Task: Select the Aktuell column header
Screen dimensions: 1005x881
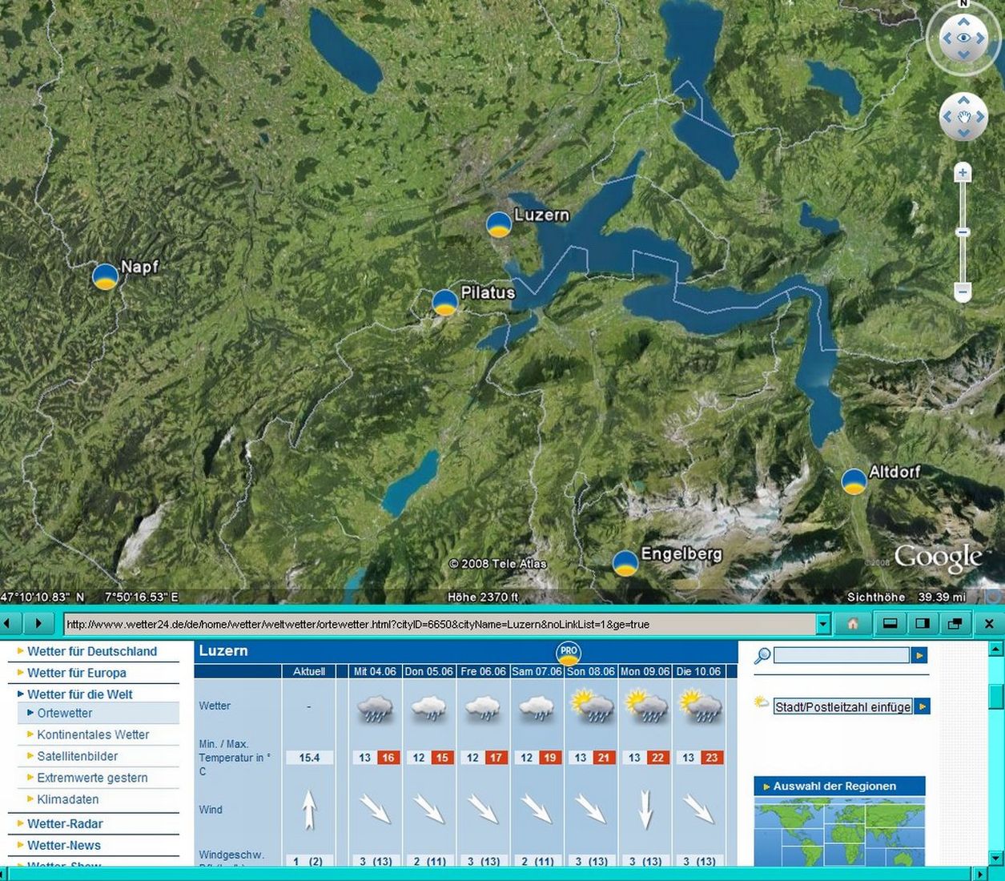Action: pyautogui.click(x=309, y=671)
